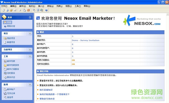This screenshot has height=103, width=169.
Task: Open the 列表(L) menu
Action: pyautogui.click(x=59, y=6)
